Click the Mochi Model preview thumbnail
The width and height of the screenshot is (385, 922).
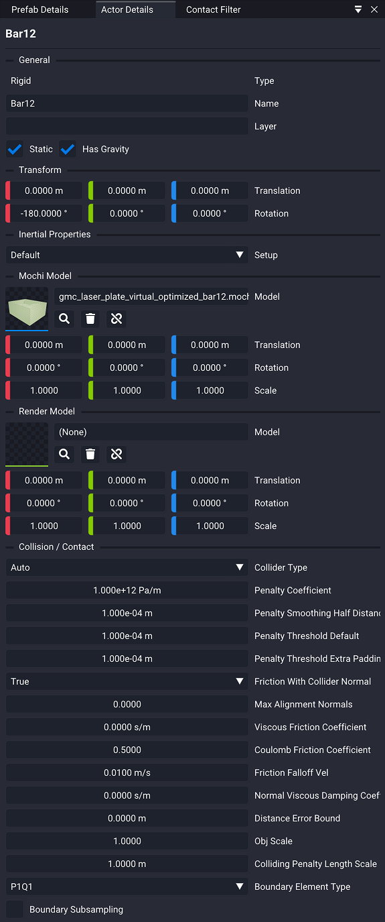(27, 308)
